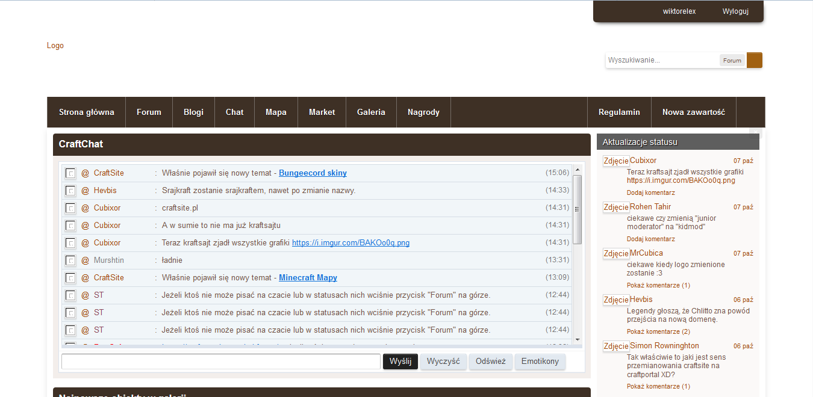Open Rohen Tahir's name in status updates
The width and height of the screenshot is (813, 397).
(x=650, y=207)
